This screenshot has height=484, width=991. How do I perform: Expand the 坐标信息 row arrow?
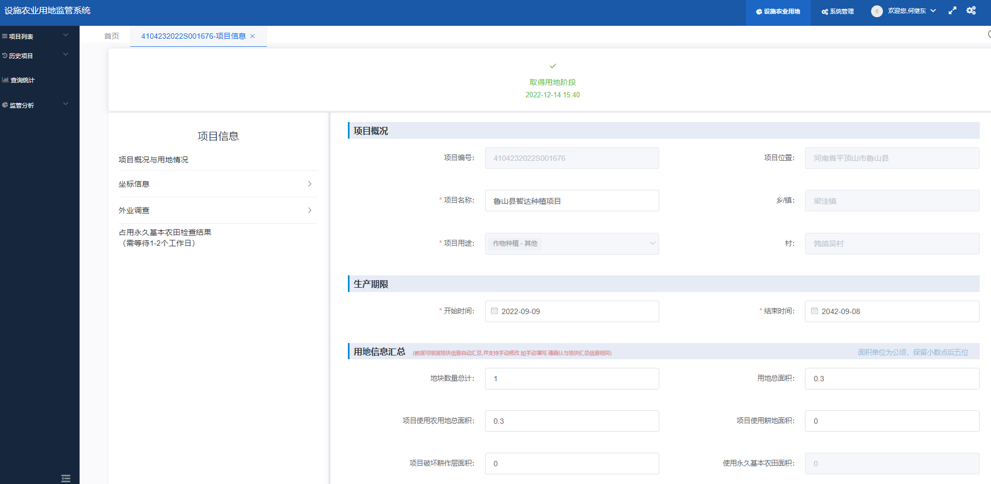click(310, 184)
